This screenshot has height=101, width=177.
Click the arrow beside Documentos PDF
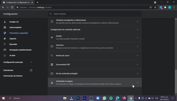[x=137, y=65]
